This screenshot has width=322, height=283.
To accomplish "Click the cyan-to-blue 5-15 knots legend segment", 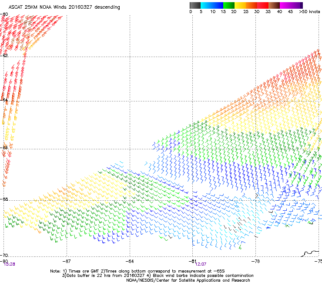I will [212, 5].
